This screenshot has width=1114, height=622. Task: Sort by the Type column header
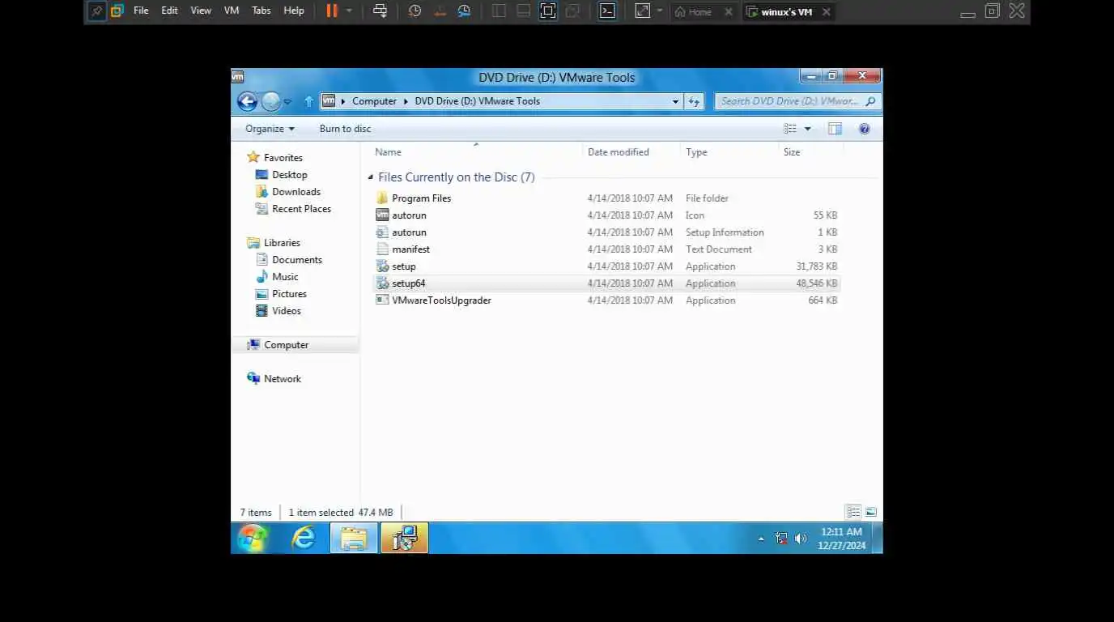coord(729,152)
